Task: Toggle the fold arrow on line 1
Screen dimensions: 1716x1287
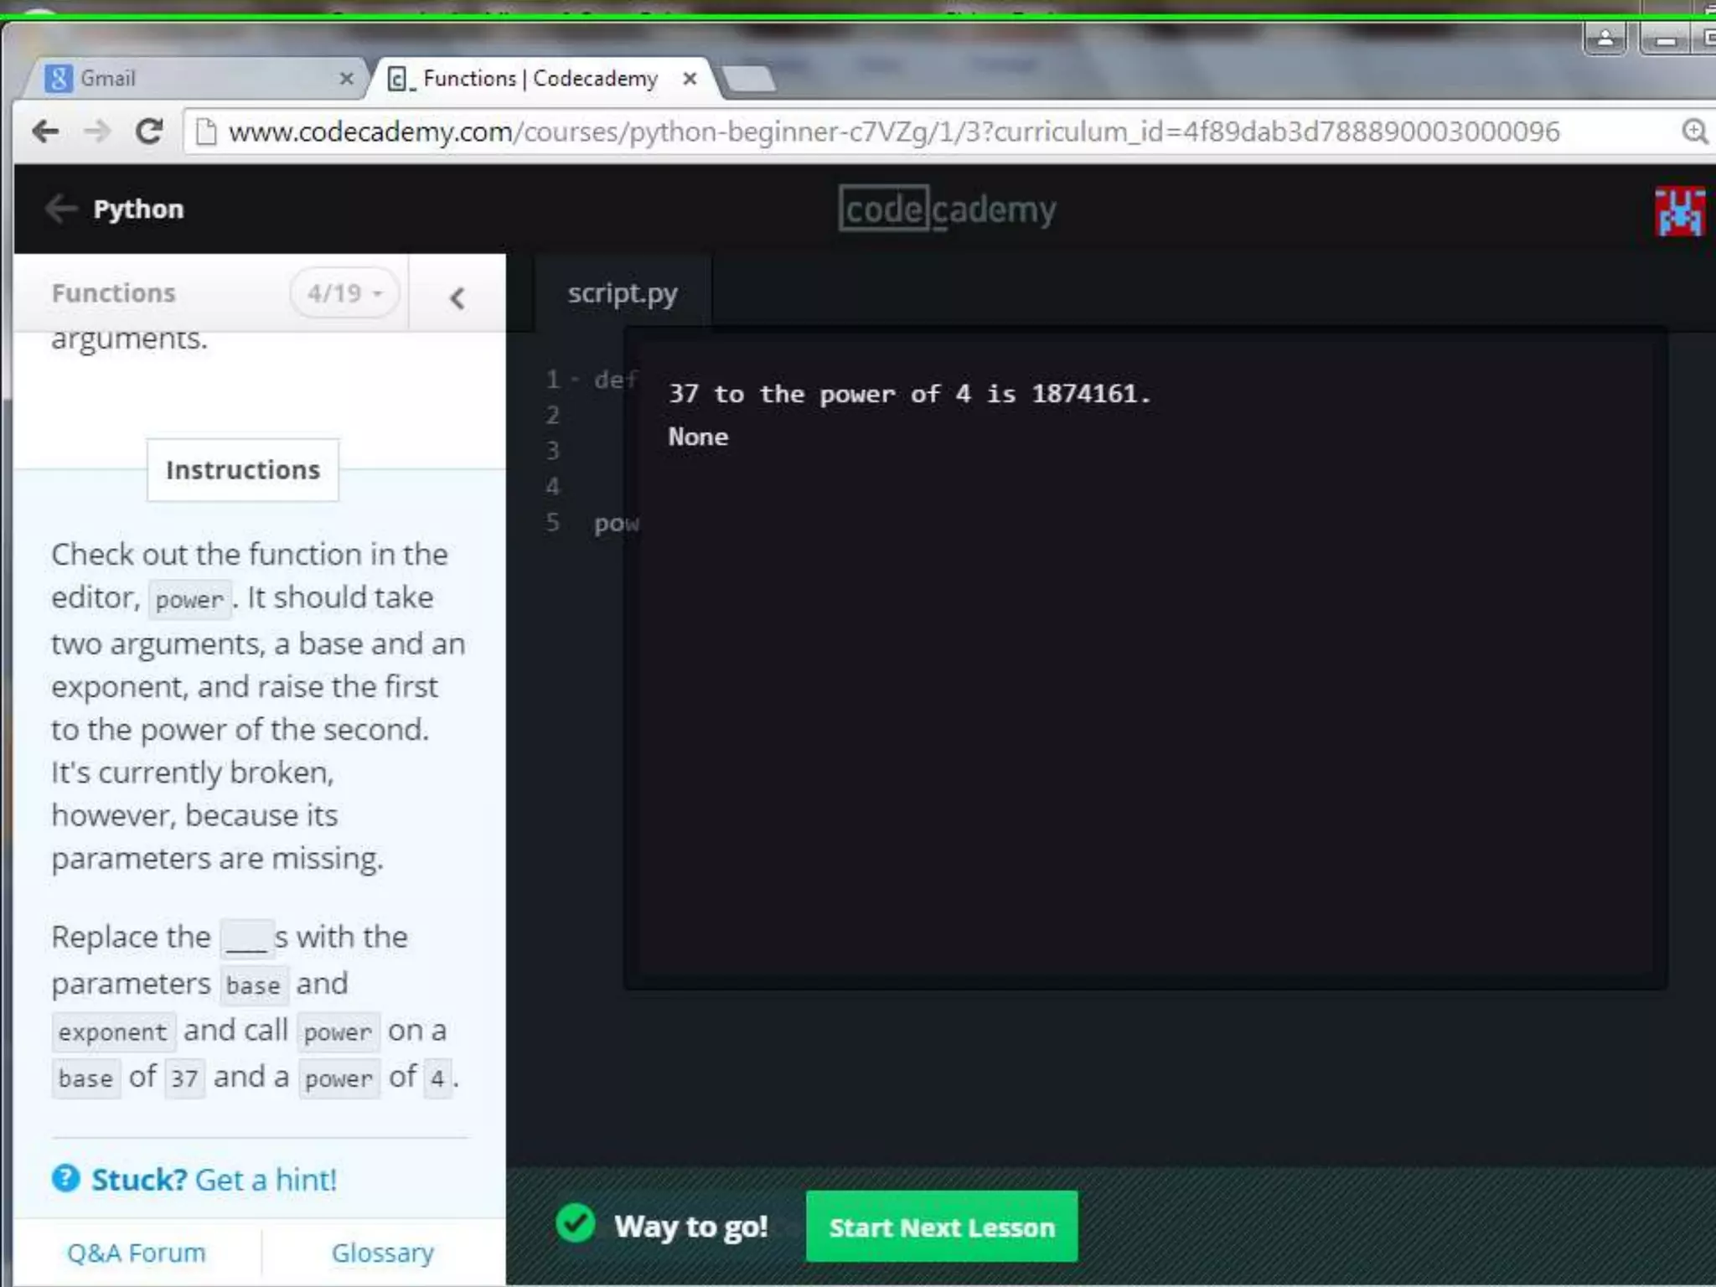Action: pos(575,380)
